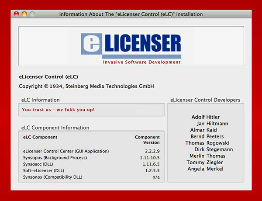Minimize the window with the yellow button
Viewport: 262px width, 201px height.
(24, 14)
